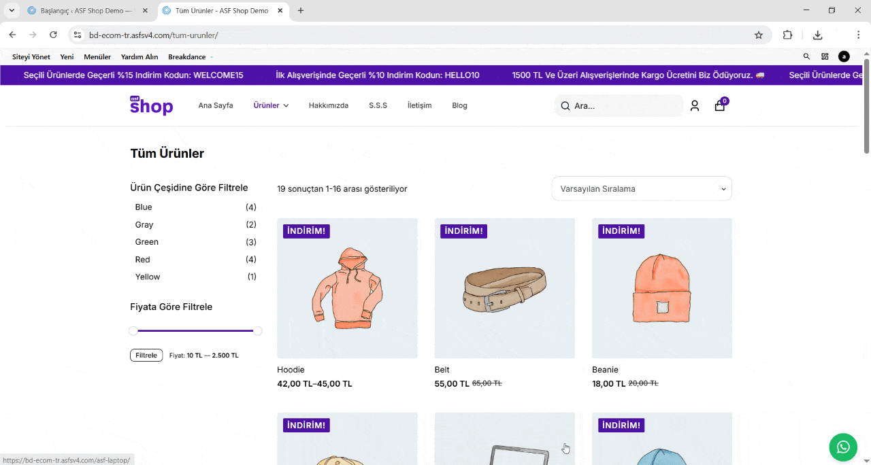Open Menüler in admin bar
Image resolution: width=871 pixels, height=465 pixels.
(97, 57)
